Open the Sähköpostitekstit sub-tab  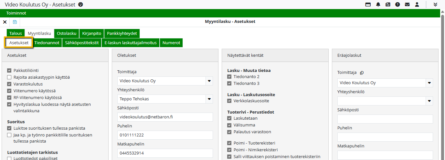(82, 43)
